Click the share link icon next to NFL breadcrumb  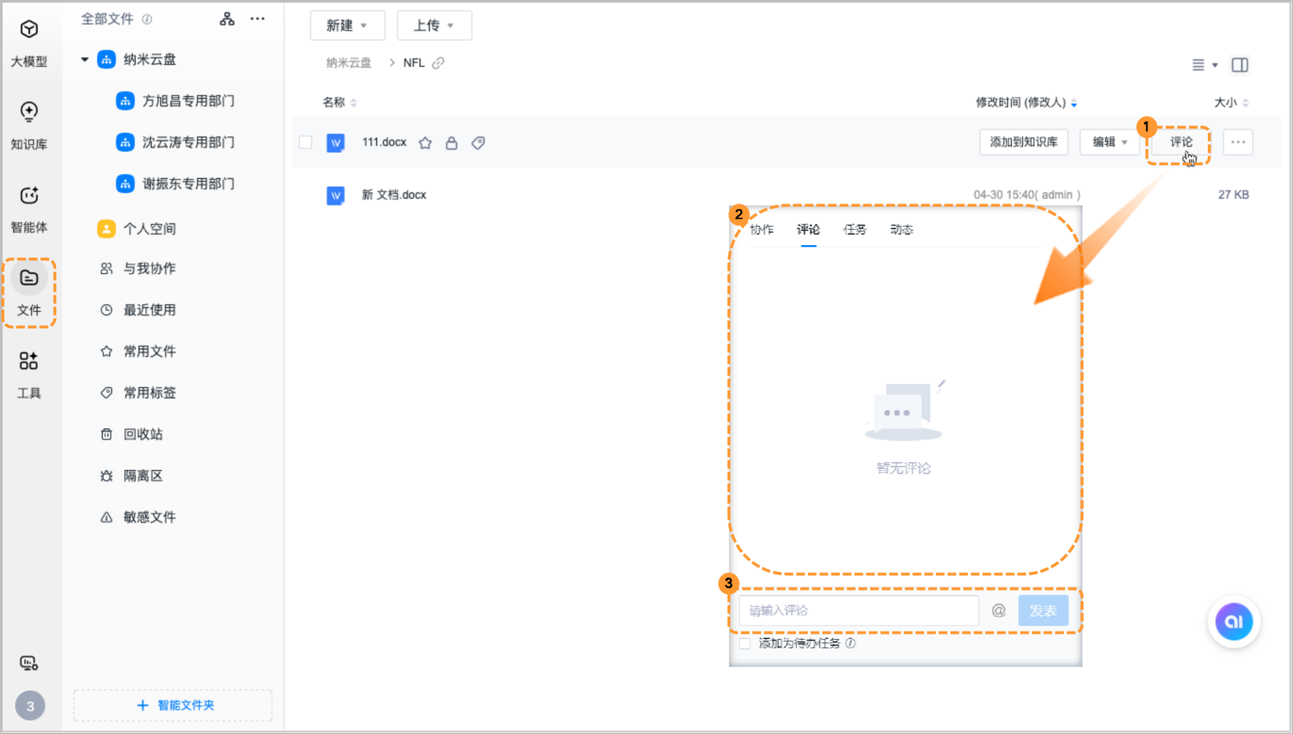pos(438,62)
